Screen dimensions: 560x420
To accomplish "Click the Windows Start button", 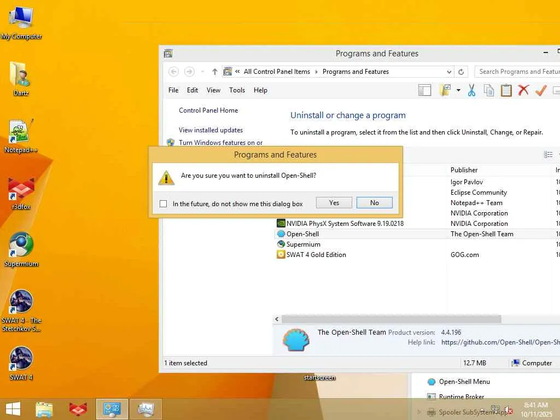I will 13,409.
